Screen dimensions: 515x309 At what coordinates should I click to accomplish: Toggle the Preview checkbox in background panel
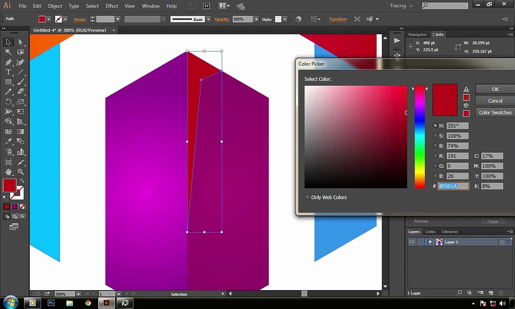click(x=411, y=221)
